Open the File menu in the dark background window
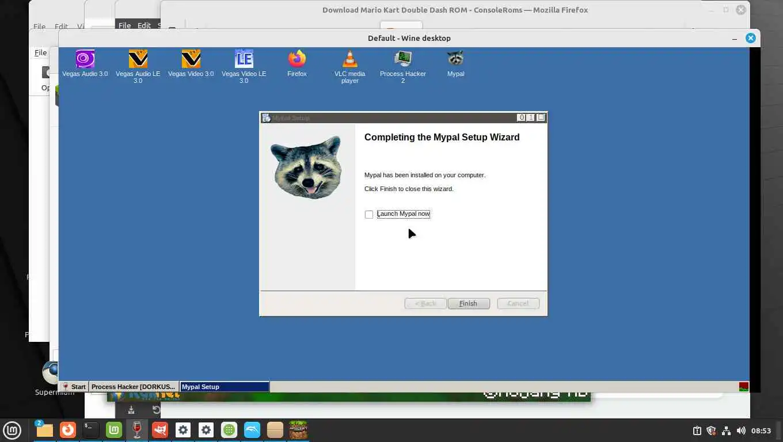Screen dimensions: 783x442 tap(124, 25)
